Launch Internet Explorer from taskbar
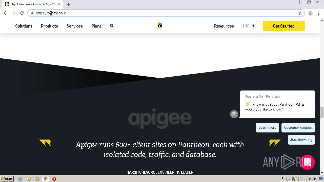Screen dimensions: 324x182 (20, 179)
